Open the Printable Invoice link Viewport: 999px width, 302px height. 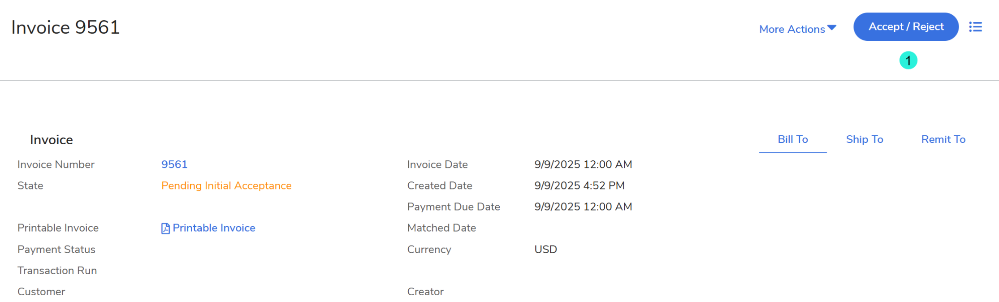(x=214, y=228)
